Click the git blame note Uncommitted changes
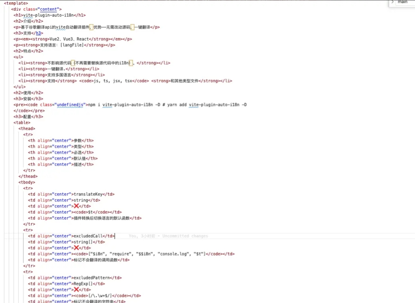 coord(185,236)
